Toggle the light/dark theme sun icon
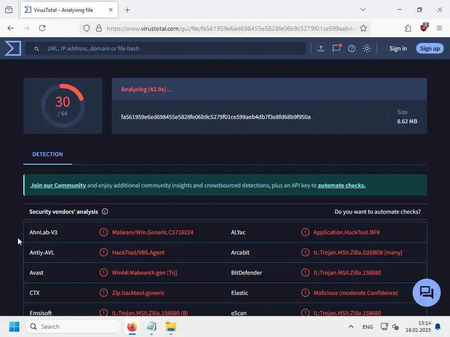The image size is (450, 337). click(367, 48)
